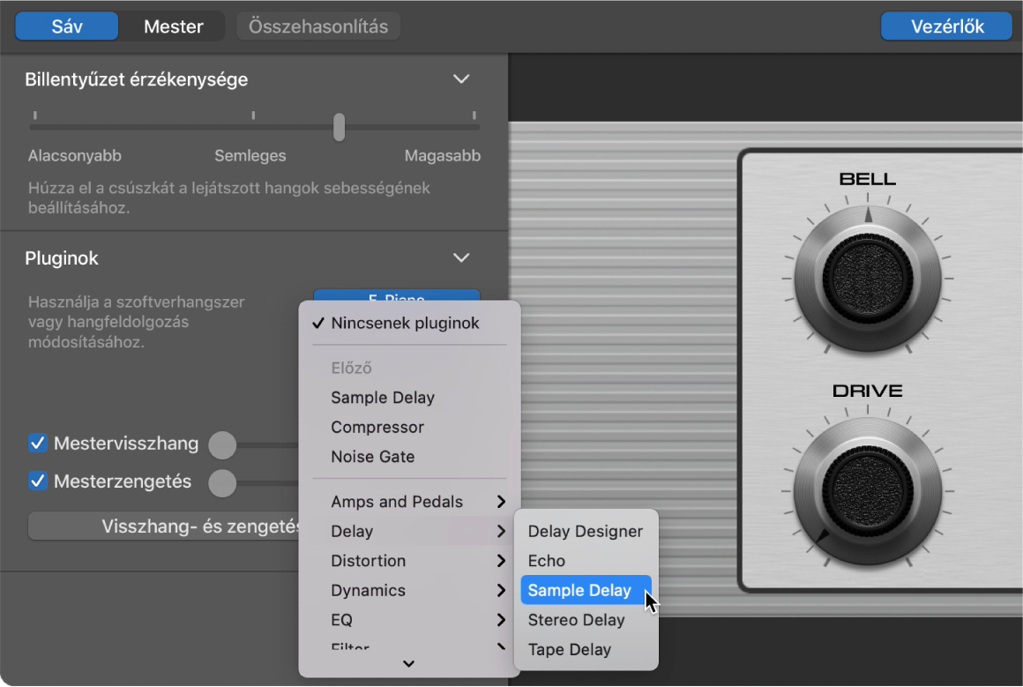
Task: Open the Vezérlők panel
Action: coord(946,26)
